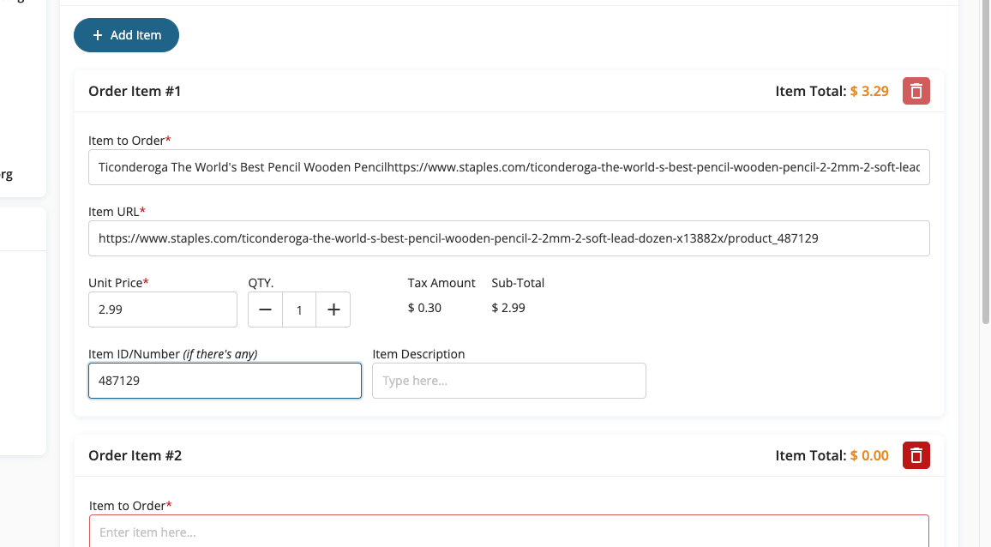Focus Item to Order field of Order Item #1
The width and height of the screenshot is (991, 547).
[x=508, y=167]
